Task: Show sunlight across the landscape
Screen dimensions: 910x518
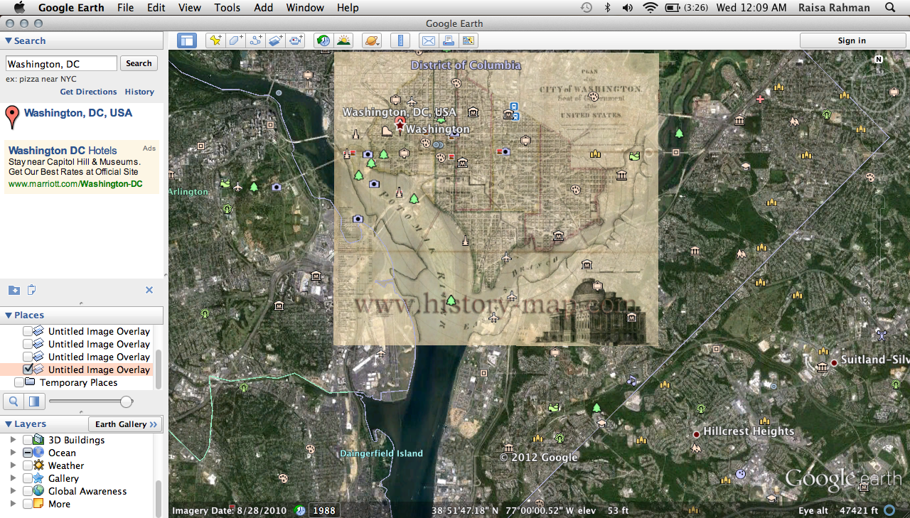Action: point(344,41)
